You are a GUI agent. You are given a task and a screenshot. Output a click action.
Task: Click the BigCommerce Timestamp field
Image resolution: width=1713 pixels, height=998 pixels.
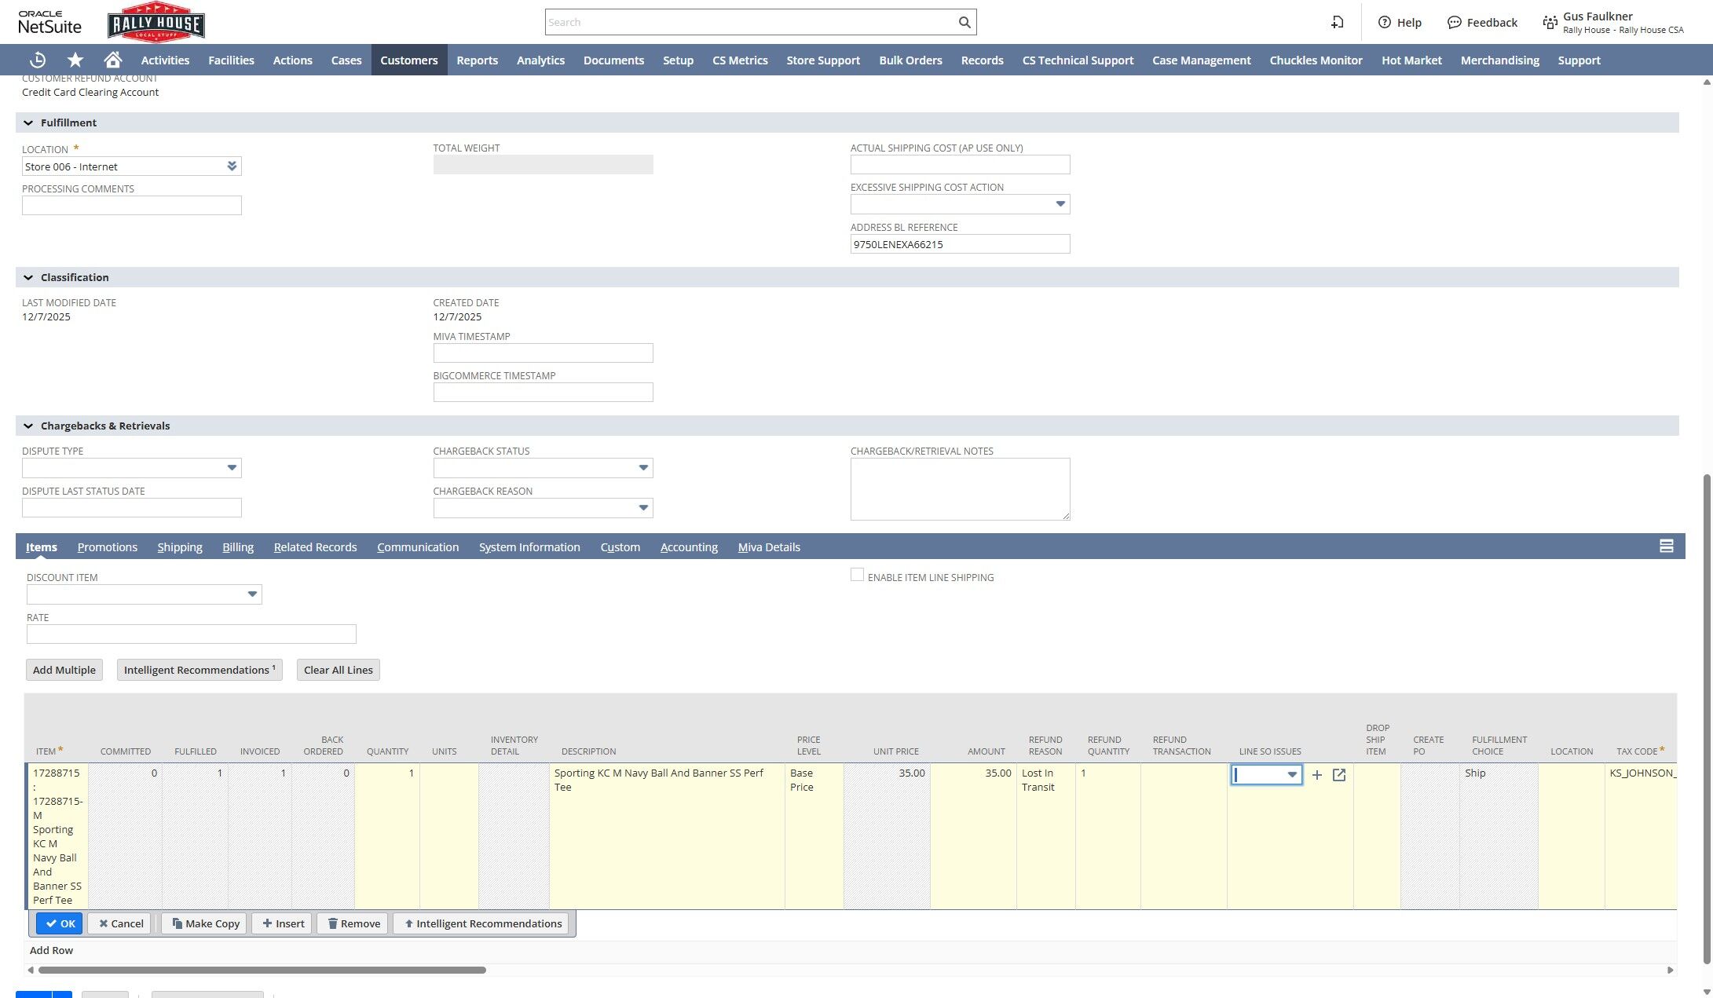coord(543,393)
